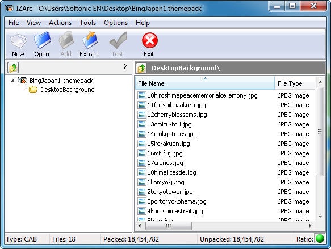Select 12cherryblossoms.jpg in file list
The width and height of the screenshot is (331, 249).
[177, 115]
